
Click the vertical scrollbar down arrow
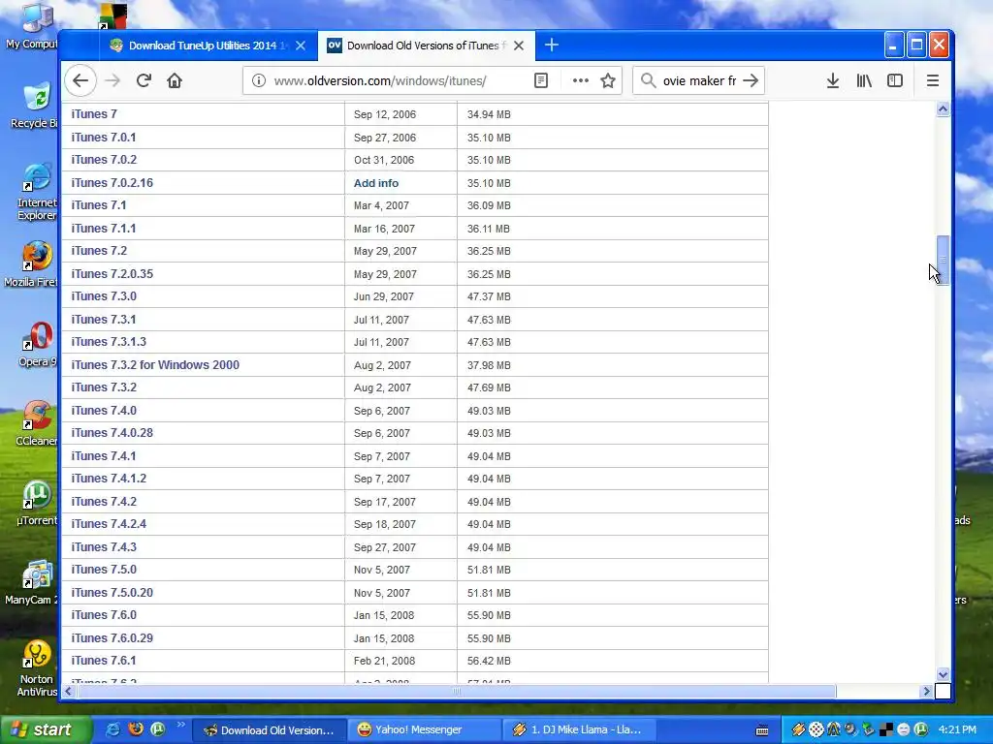943,675
